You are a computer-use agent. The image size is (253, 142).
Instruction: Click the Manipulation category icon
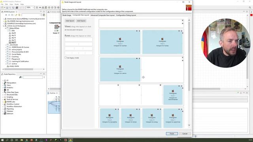[5, 83]
